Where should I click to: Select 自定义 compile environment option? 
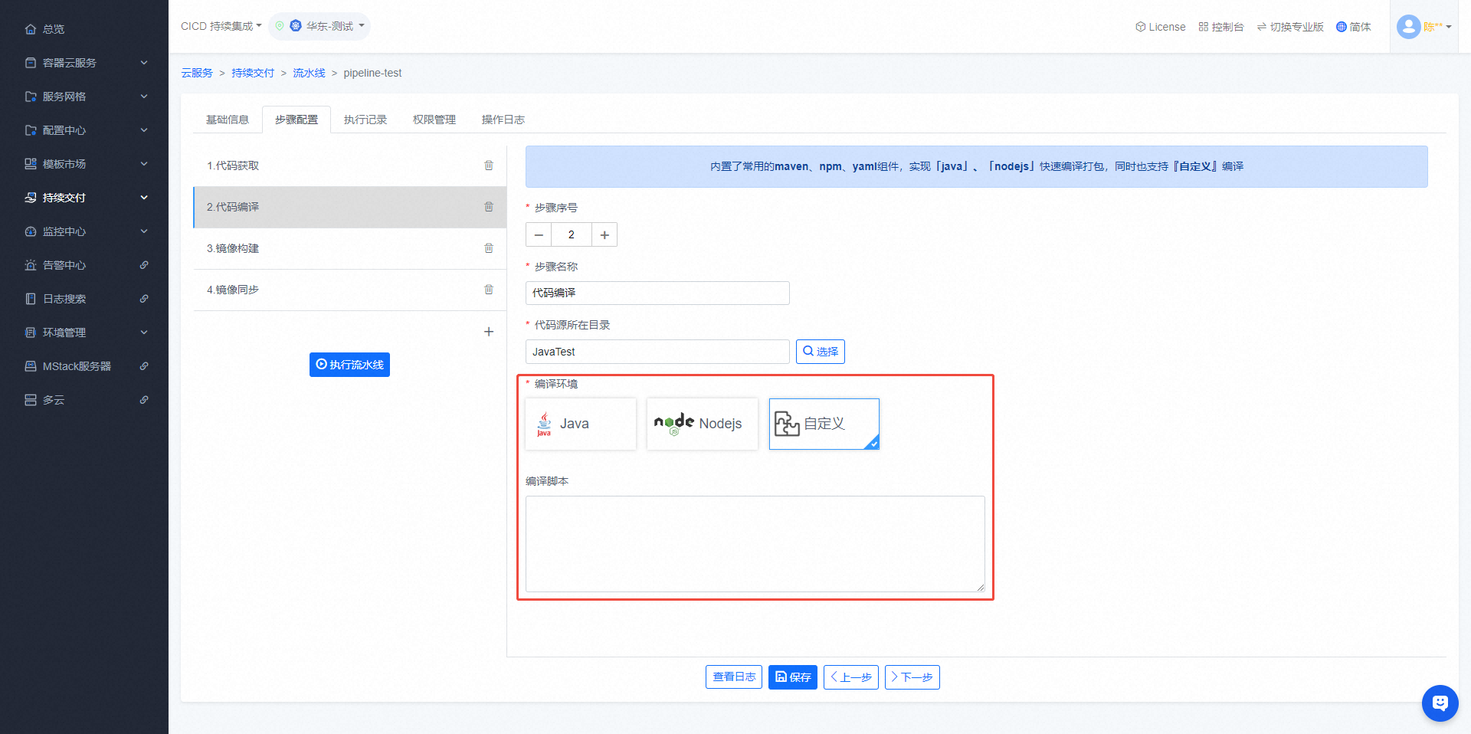pyautogui.click(x=824, y=424)
